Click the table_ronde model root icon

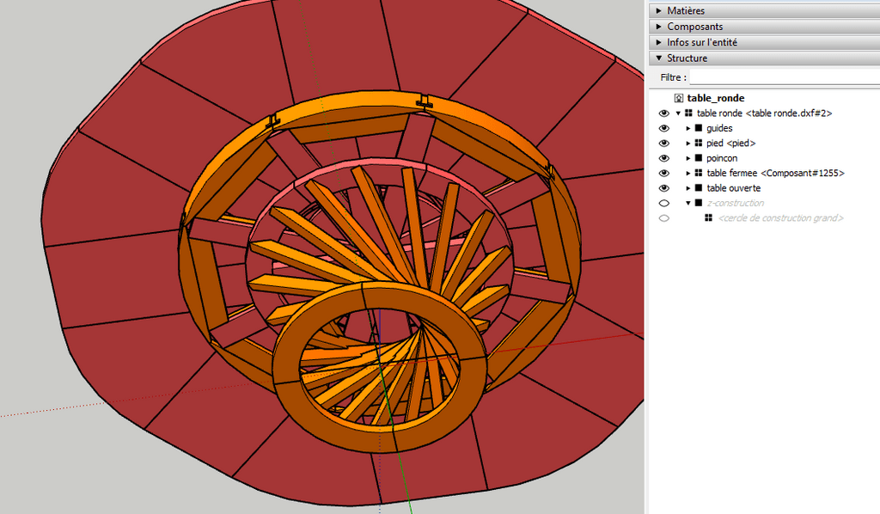click(x=679, y=99)
